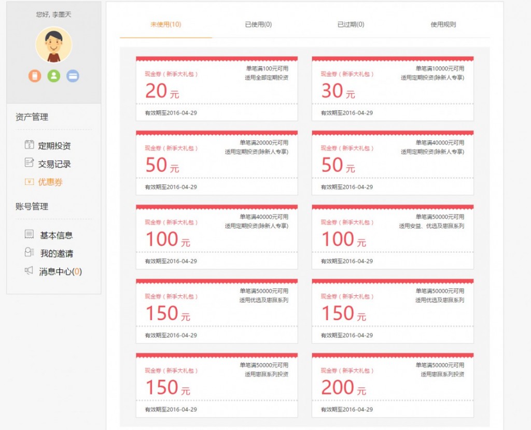This screenshot has height=430, width=531.
Task: Open the 使用规则 tab
Action: [x=443, y=24]
